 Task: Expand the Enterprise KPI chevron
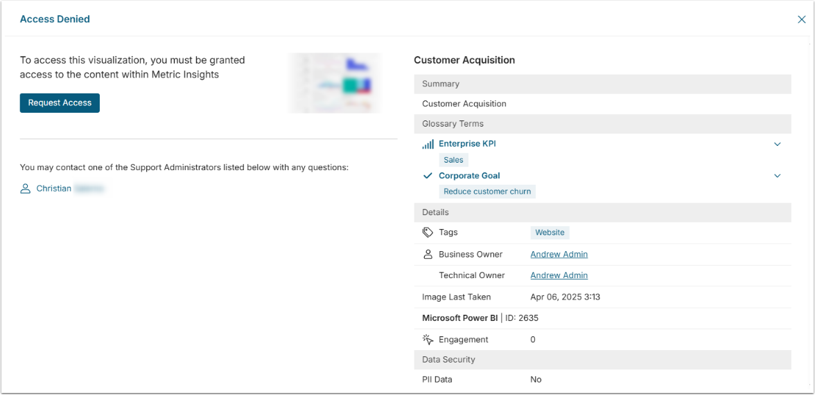(778, 144)
